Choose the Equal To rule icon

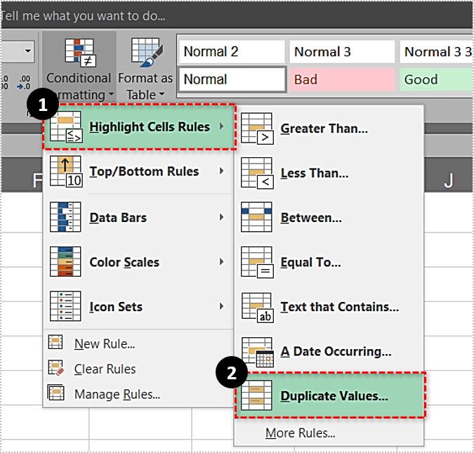click(x=256, y=262)
